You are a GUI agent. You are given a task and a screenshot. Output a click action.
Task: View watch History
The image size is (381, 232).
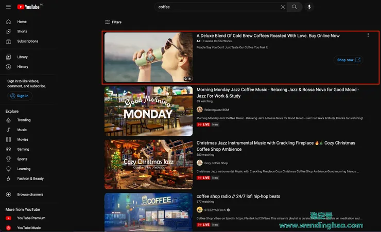click(x=23, y=67)
